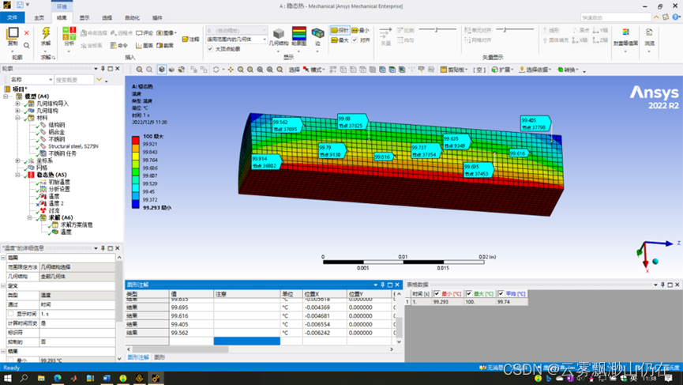Open the File menu tab

click(13, 17)
